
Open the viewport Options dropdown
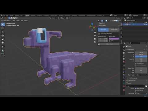(119, 18)
